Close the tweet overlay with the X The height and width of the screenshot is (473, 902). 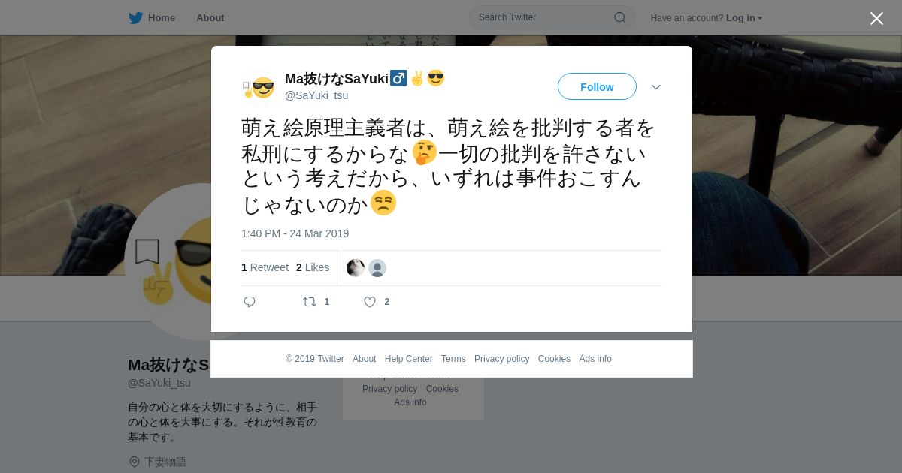pyautogui.click(x=876, y=18)
